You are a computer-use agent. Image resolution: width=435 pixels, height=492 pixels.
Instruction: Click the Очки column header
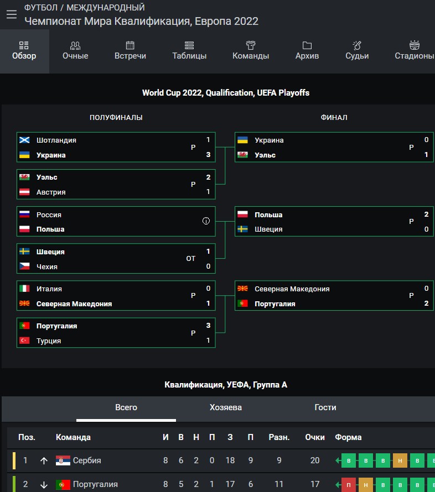pyautogui.click(x=315, y=437)
